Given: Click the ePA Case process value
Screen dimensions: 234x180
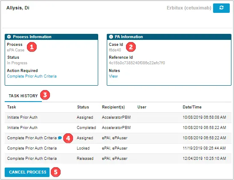Looking at the screenshot, I should (x=16, y=50).
